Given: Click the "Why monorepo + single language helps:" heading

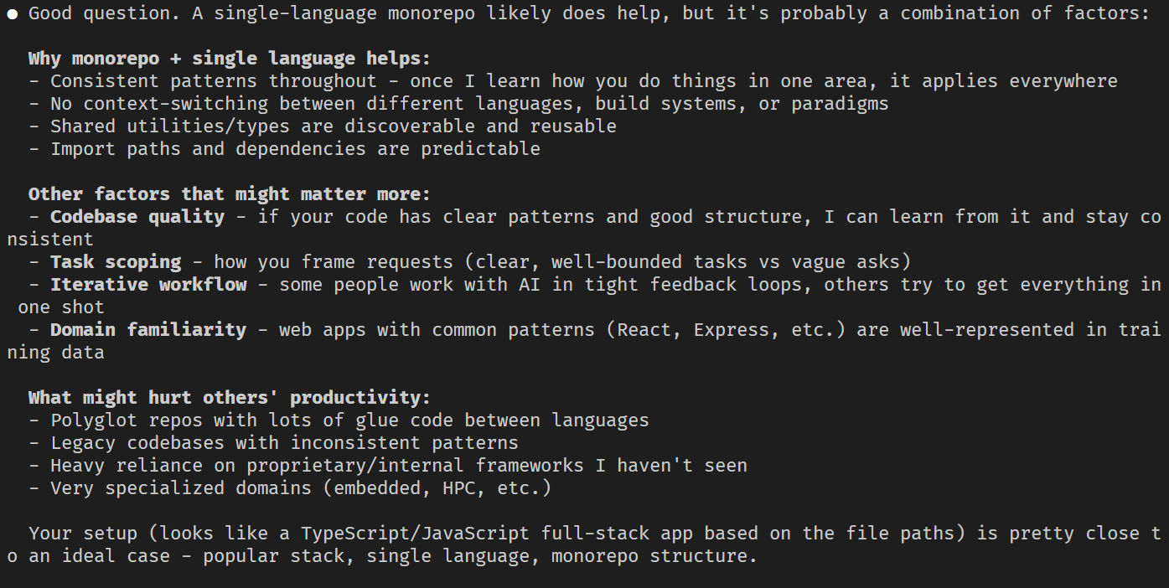Looking at the screenshot, I should (229, 59).
